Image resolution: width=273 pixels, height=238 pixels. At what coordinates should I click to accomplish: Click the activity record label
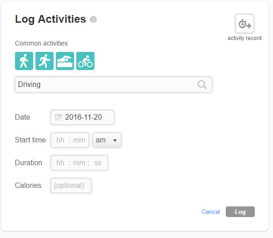tap(244, 38)
